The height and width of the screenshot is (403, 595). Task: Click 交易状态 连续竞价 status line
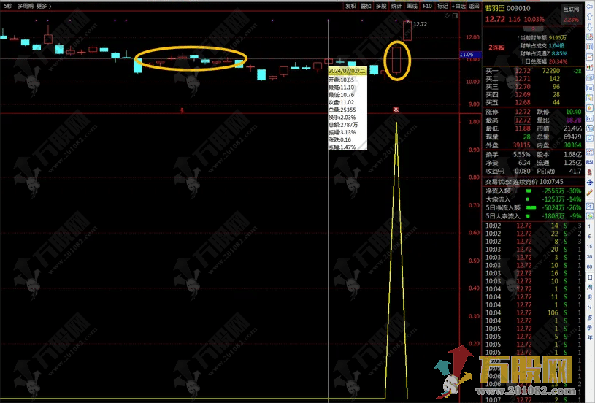click(525, 182)
